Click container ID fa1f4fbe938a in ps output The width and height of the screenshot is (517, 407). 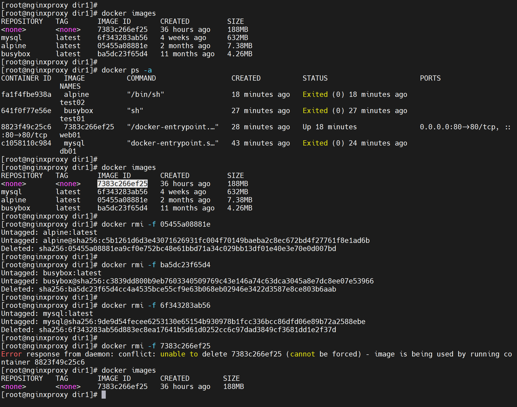pos(26,94)
